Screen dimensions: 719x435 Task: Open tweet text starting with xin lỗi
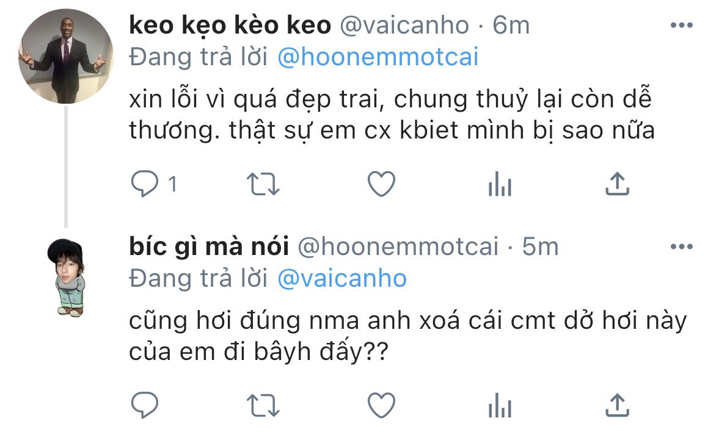tap(392, 115)
